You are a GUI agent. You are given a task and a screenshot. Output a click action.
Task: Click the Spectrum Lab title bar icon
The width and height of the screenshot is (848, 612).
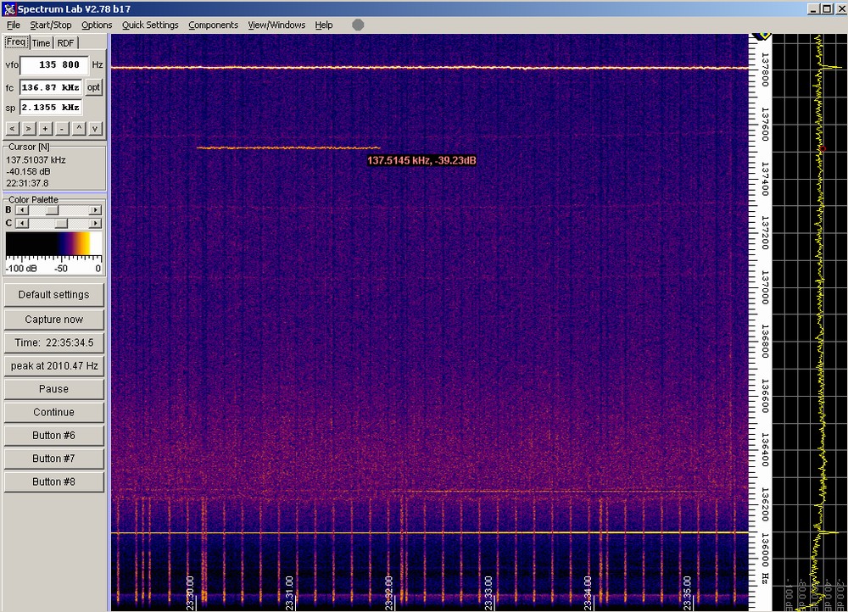pyautogui.click(x=8, y=8)
